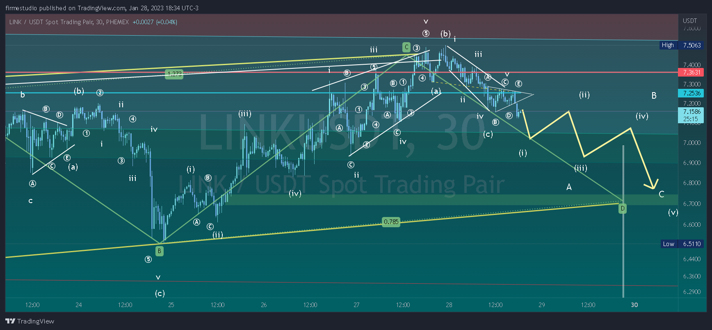Screen dimensions: 712x330
Task: Click current price tag 7.1586 with countdown
Action: coord(691,115)
